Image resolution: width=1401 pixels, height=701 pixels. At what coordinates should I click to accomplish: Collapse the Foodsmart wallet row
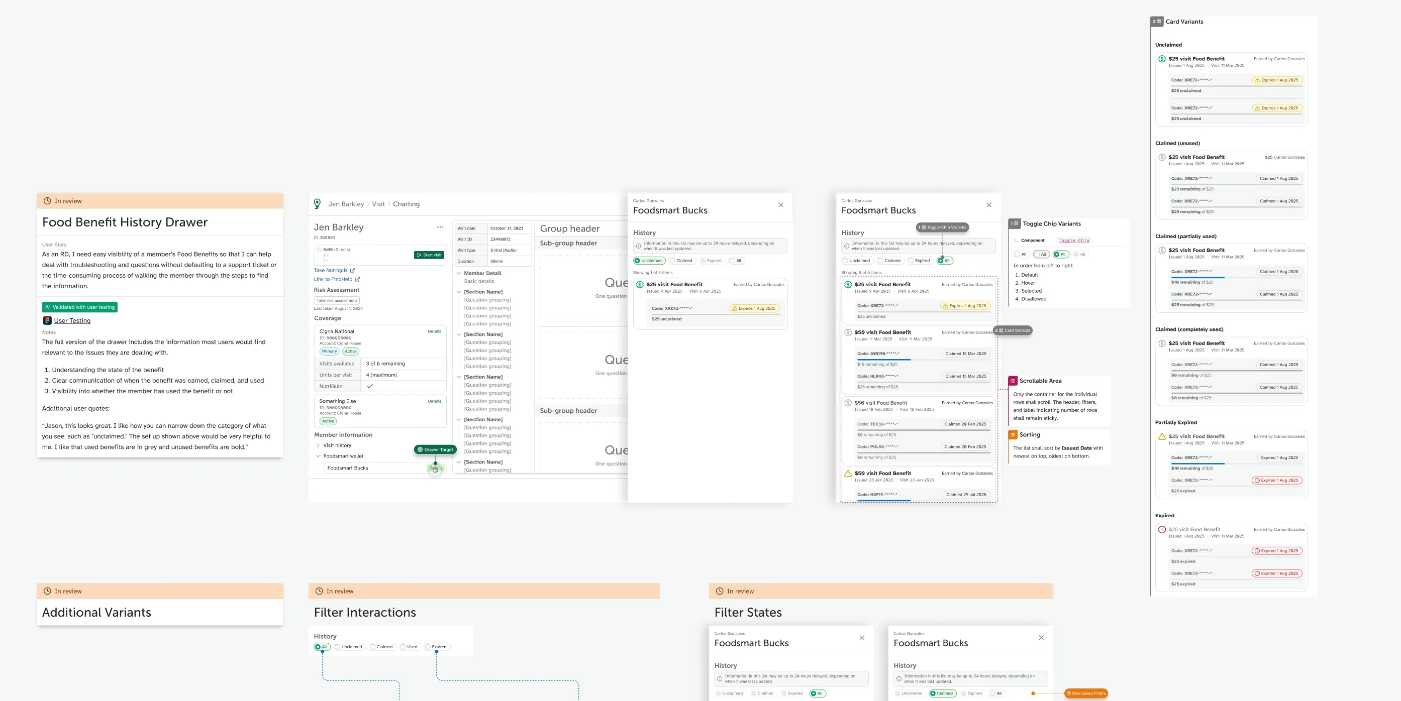[318, 456]
